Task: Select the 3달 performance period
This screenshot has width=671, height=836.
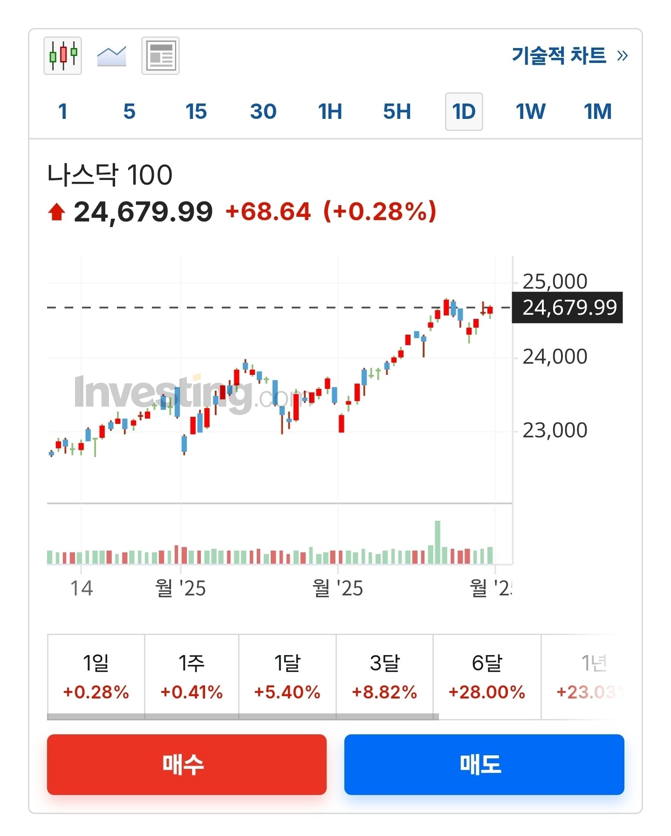Action: tap(384, 676)
